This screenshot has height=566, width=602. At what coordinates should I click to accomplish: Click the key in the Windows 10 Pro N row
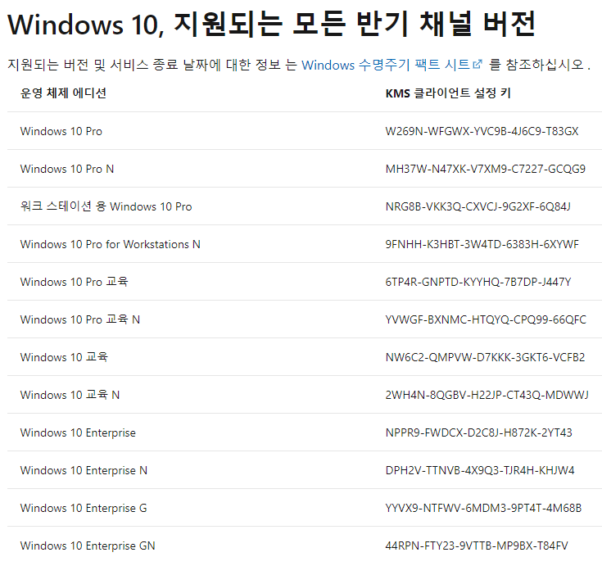coord(485,169)
